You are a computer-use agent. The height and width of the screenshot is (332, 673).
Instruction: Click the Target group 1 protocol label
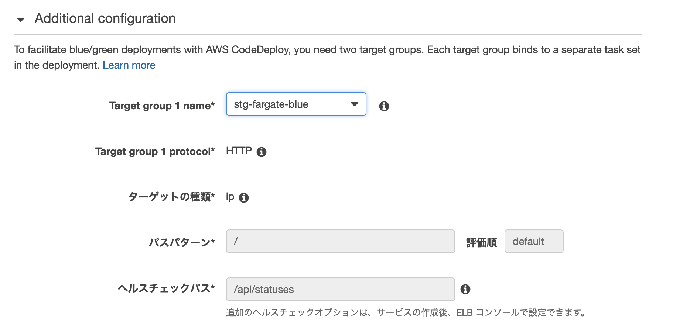[x=155, y=152]
